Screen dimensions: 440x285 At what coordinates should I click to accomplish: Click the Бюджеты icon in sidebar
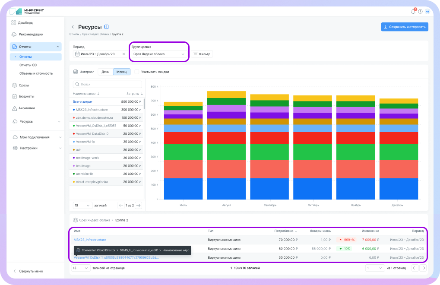coord(14,96)
